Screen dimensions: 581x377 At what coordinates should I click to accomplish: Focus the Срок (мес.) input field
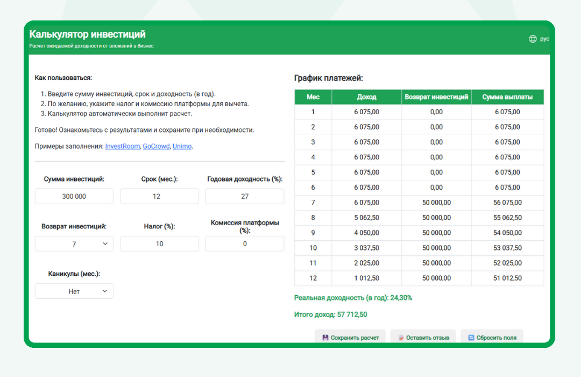coord(159,196)
